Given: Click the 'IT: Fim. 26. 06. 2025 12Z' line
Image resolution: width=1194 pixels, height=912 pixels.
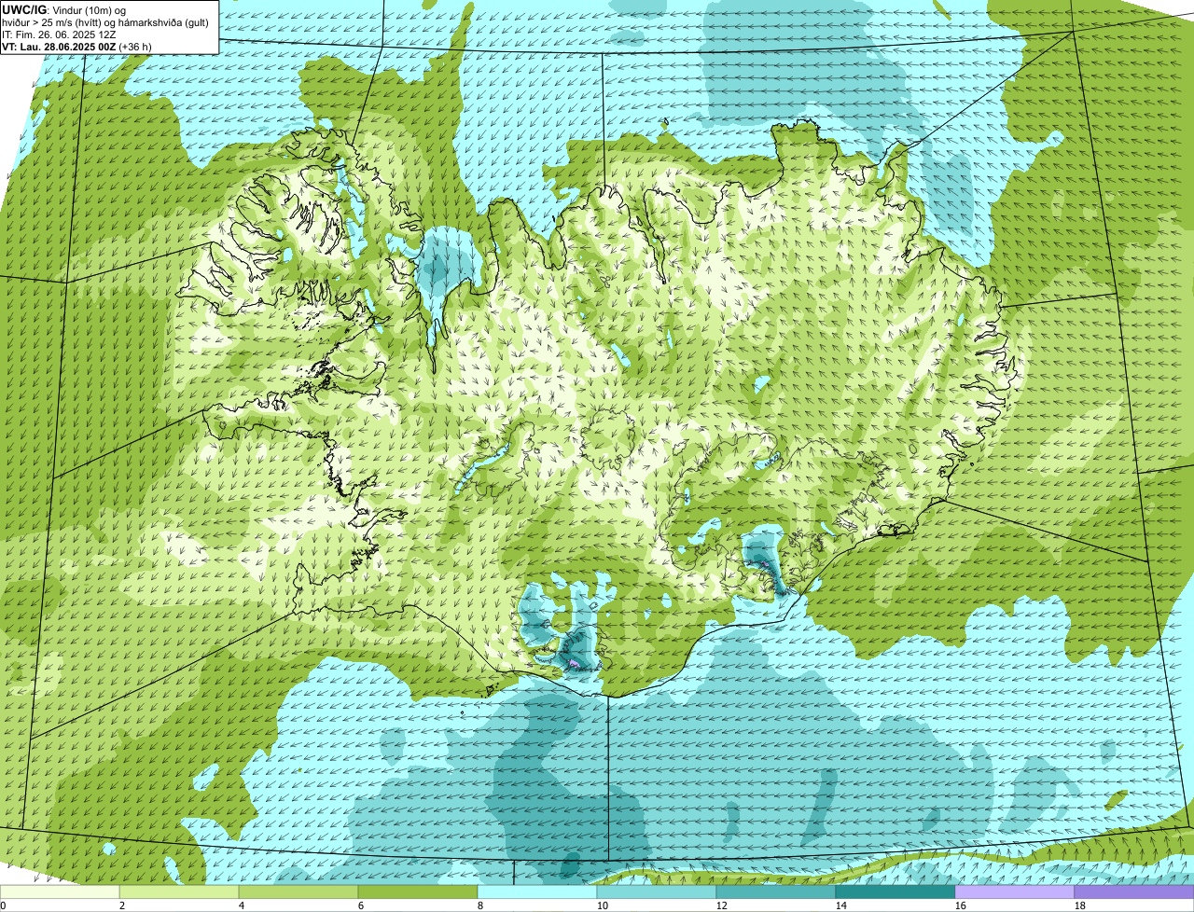Looking at the screenshot, I should pyautogui.click(x=60, y=34).
